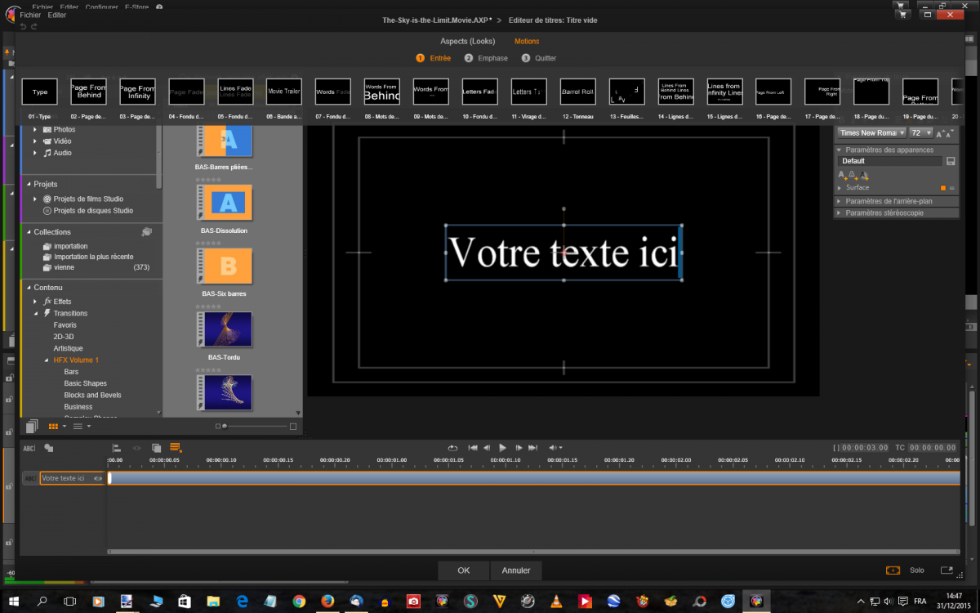Image resolution: width=980 pixels, height=613 pixels.
Task: Click the Default look name field
Action: [x=890, y=161]
